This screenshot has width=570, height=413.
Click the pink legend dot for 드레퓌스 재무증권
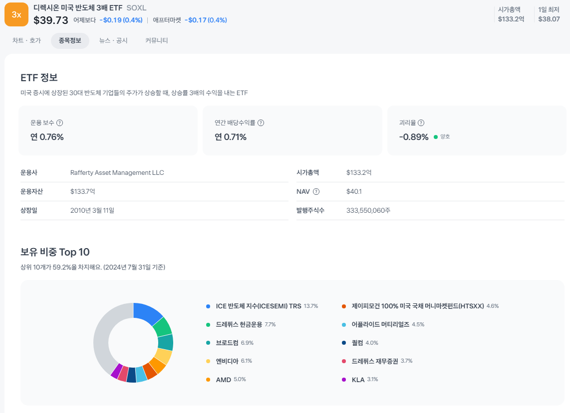344,361
